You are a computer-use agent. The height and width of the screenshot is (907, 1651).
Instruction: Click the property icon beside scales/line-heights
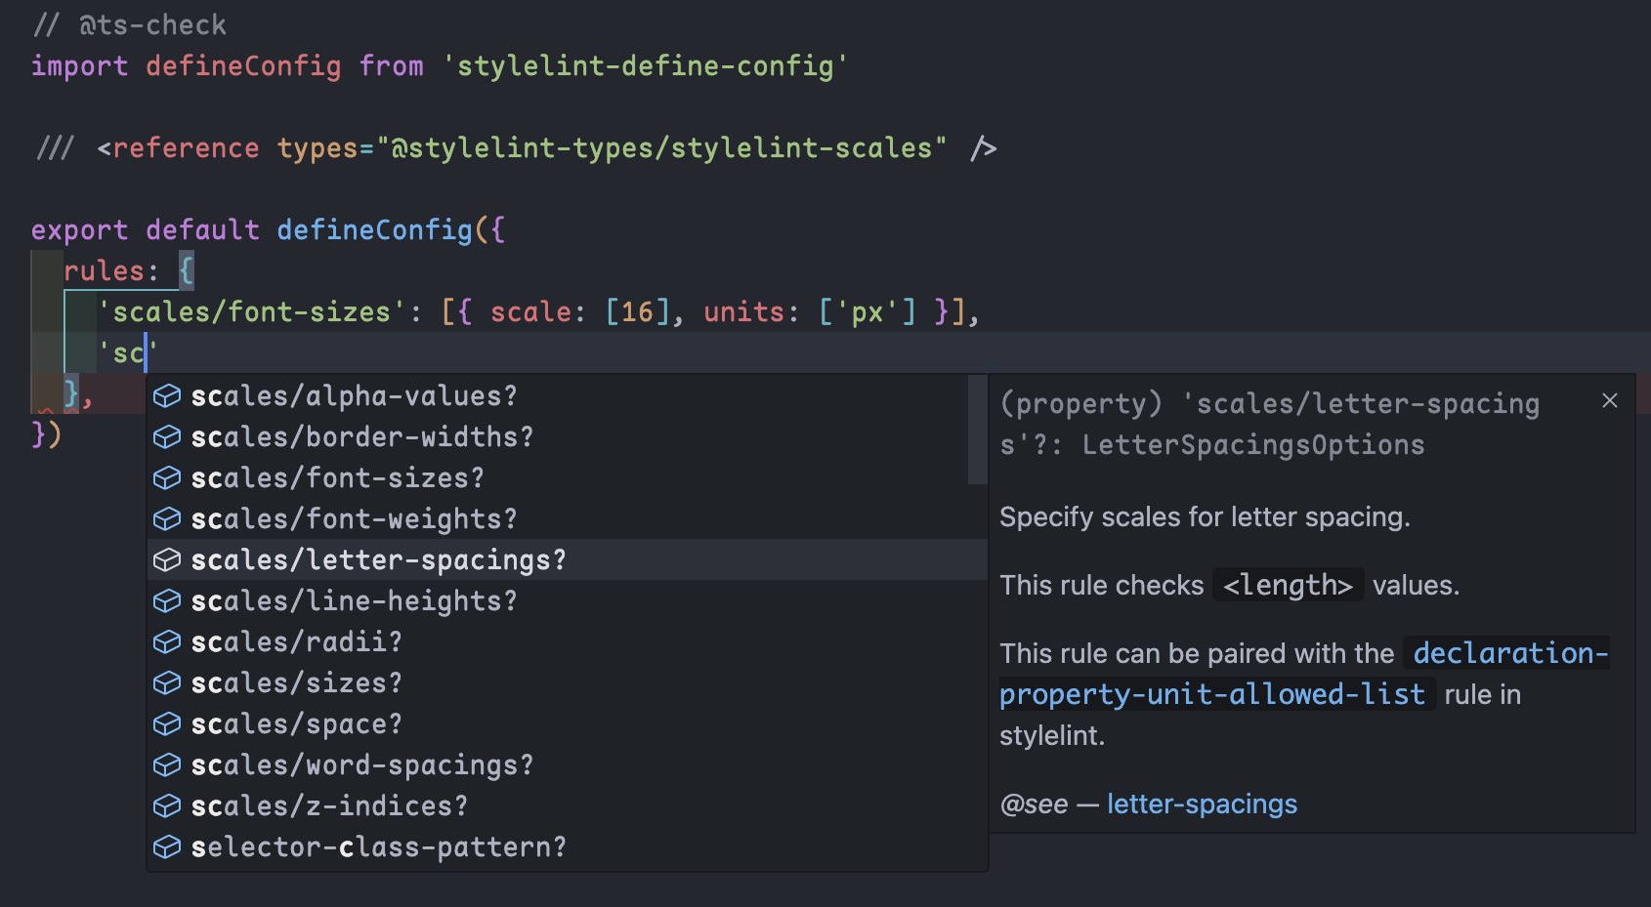(167, 600)
